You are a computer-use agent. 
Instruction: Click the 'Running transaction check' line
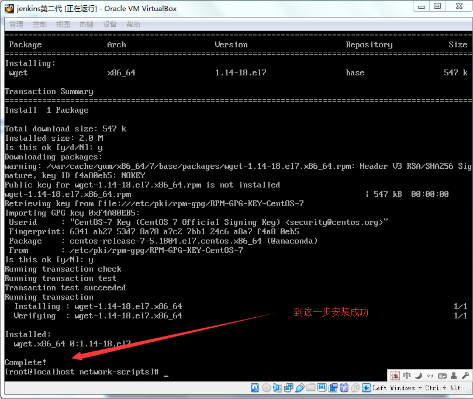(63, 269)
